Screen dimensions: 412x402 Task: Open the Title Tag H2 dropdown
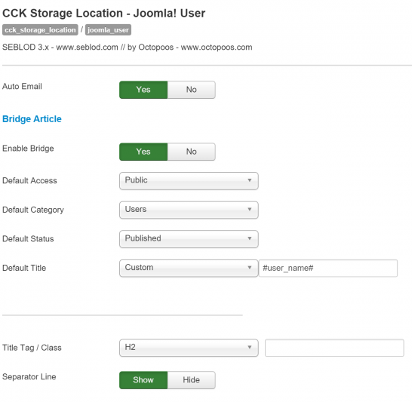(189, 348)
